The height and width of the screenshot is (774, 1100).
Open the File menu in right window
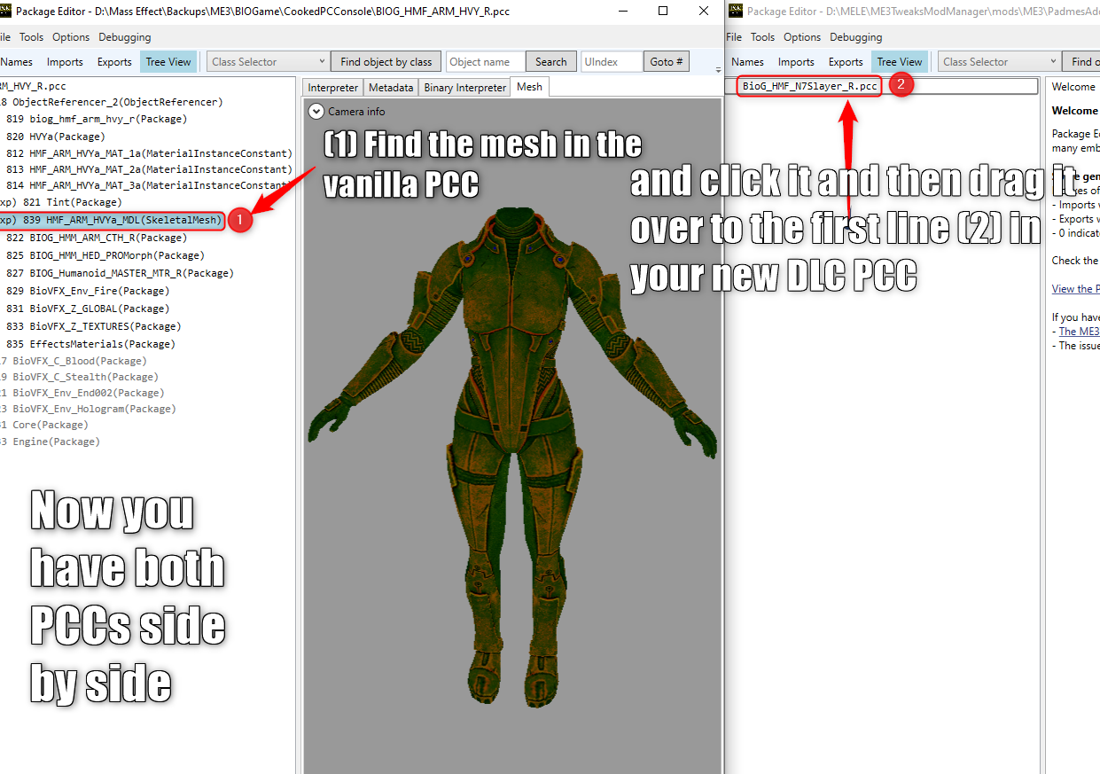coord(734,37)
